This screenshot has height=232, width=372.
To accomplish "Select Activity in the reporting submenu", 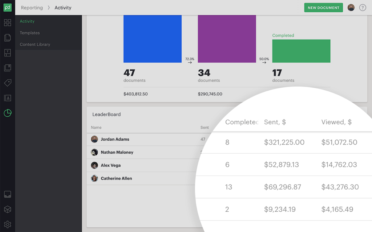I will click(x=27, y=21).
